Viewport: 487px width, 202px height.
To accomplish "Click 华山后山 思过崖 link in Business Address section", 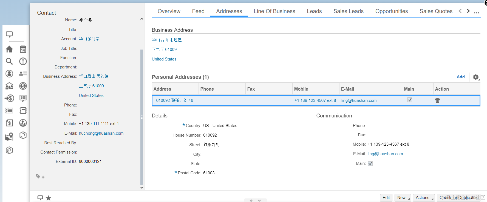I will 167,40.
